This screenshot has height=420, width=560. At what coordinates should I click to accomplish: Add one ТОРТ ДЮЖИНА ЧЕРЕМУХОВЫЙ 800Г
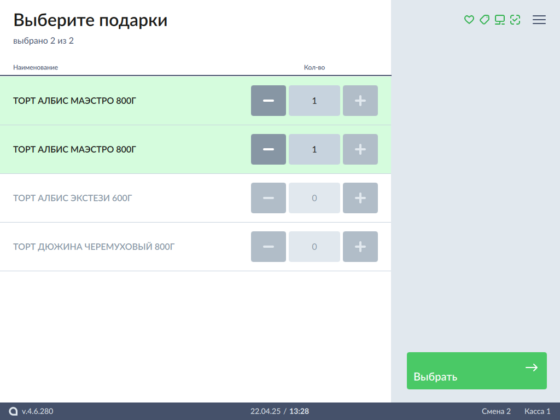click(360, 247)
